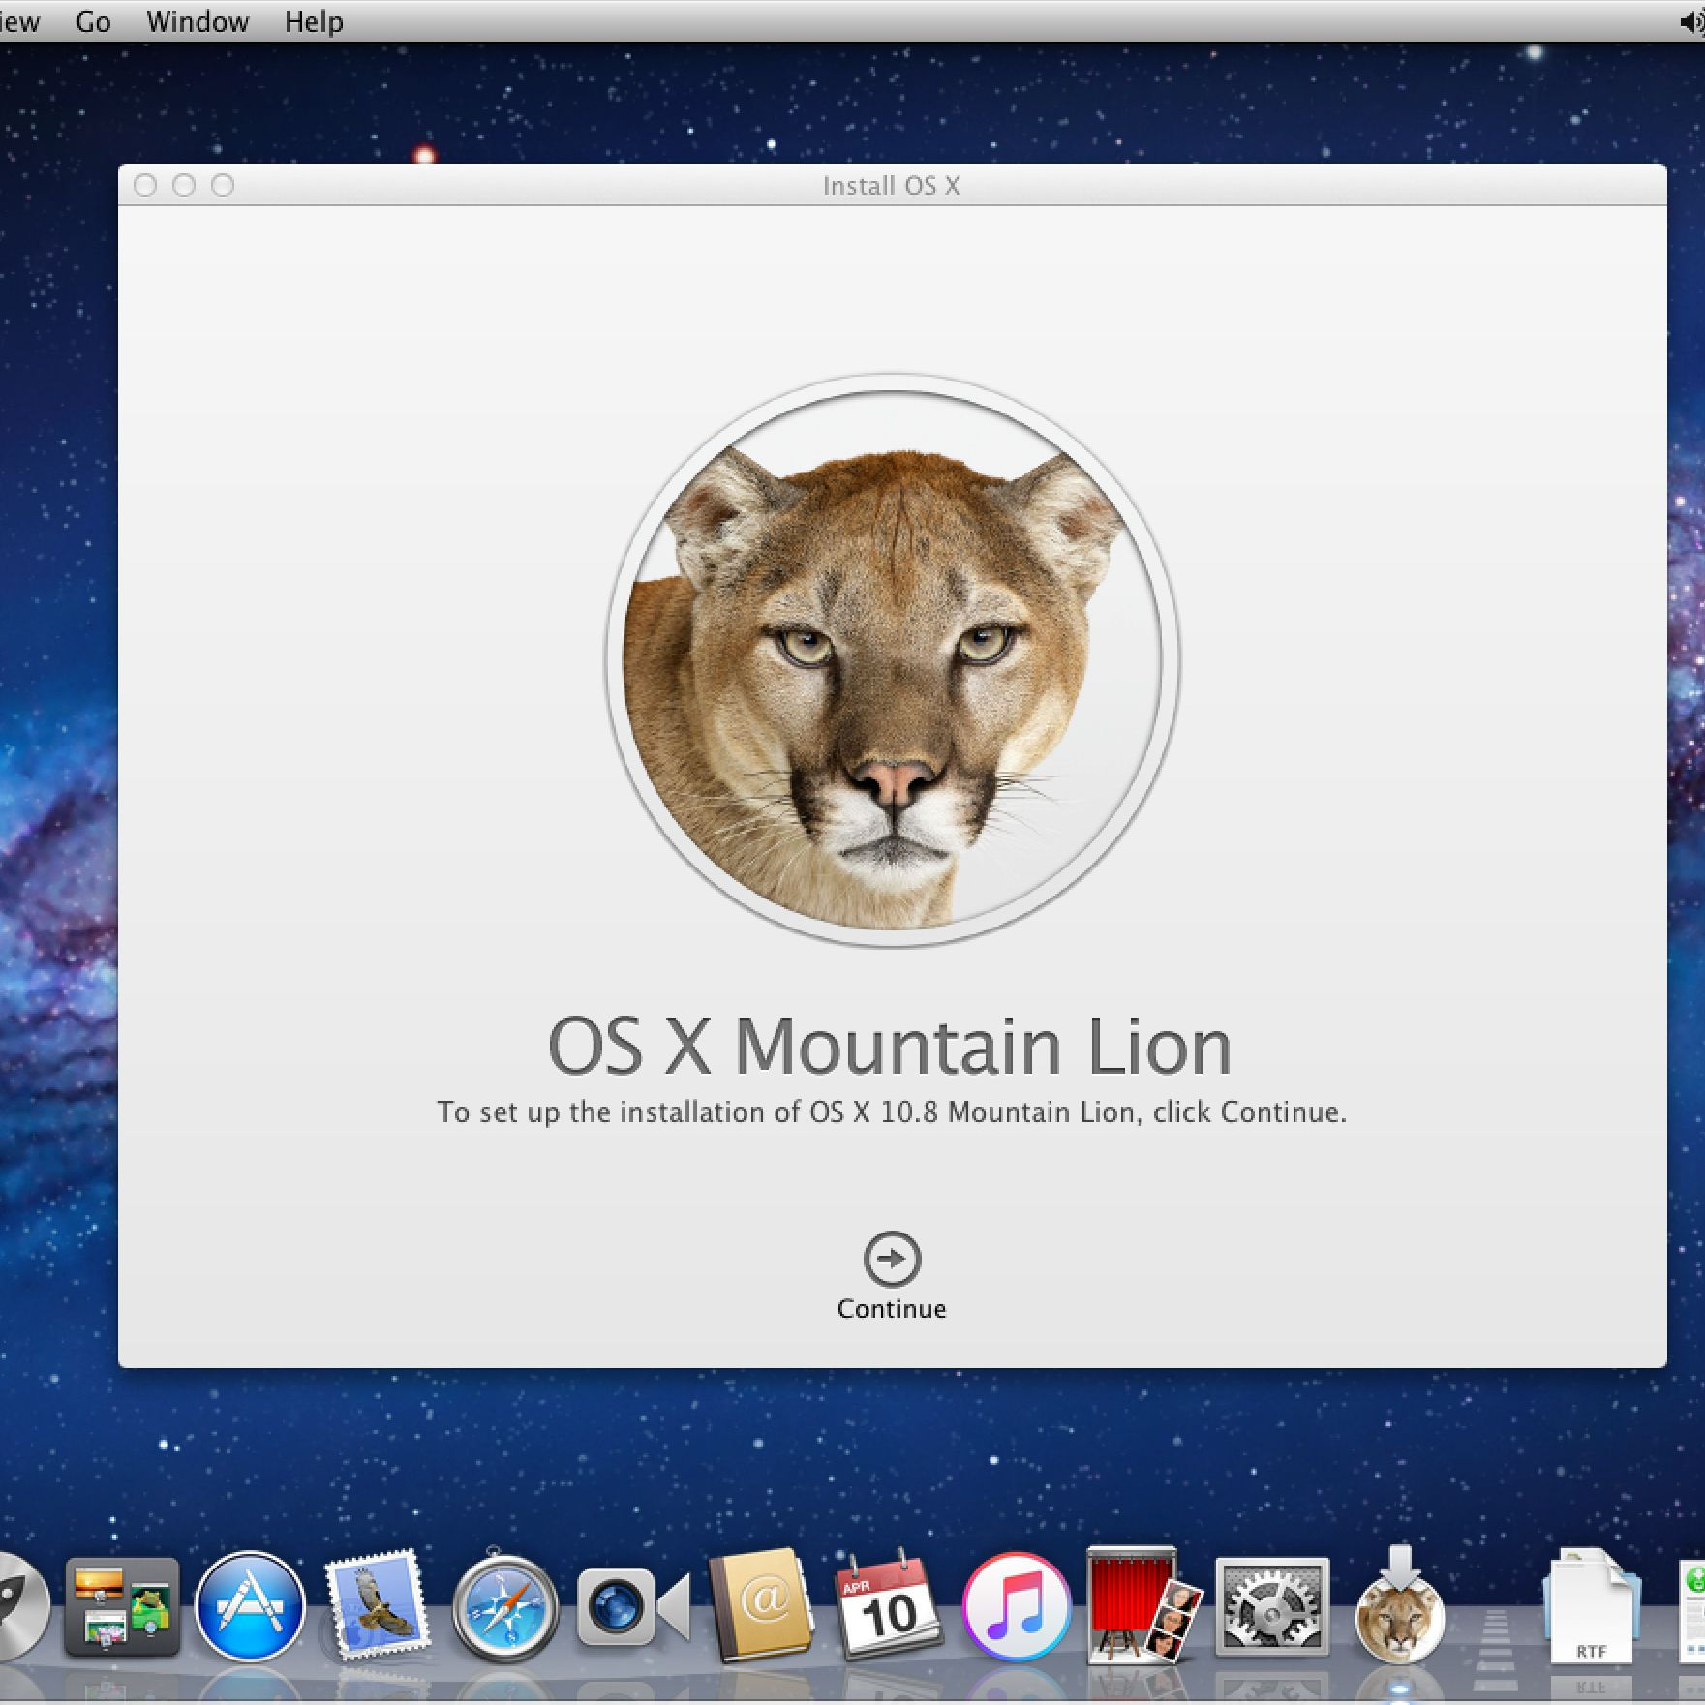Click the Mountain Lion cougar image
The height and width of the screenshot is (1705, 1705).
[892, 659]
